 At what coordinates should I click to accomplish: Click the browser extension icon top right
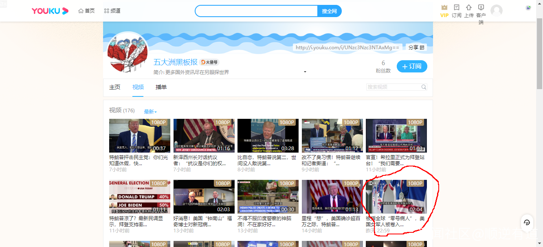529,8
